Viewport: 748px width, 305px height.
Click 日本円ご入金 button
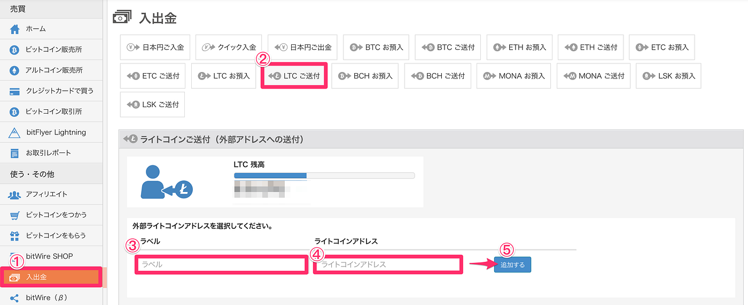pos(155,47)
